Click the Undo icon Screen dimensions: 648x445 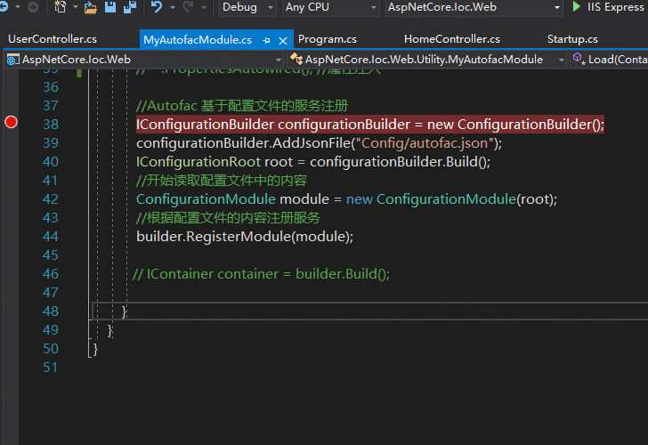[157, 7]
